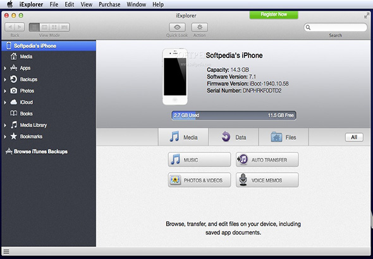This screenshot has height=259, width=373.
Task: Expand the Backups disclosure triangle
Action: pyautogui.click(x=5, y=79)
